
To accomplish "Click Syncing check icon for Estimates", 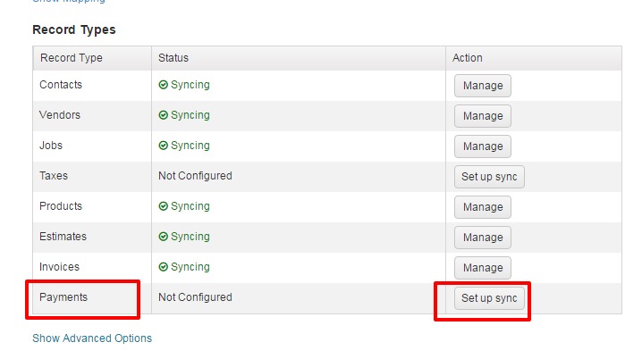I will [163, 237].
